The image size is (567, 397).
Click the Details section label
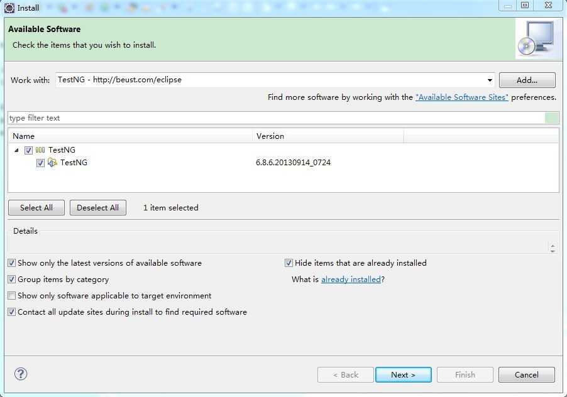coord(25,231)
